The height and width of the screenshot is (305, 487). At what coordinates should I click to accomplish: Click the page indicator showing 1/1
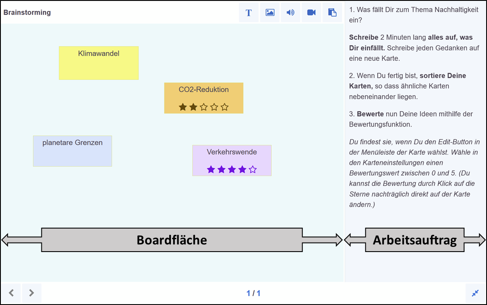click(x=254, y=293)
